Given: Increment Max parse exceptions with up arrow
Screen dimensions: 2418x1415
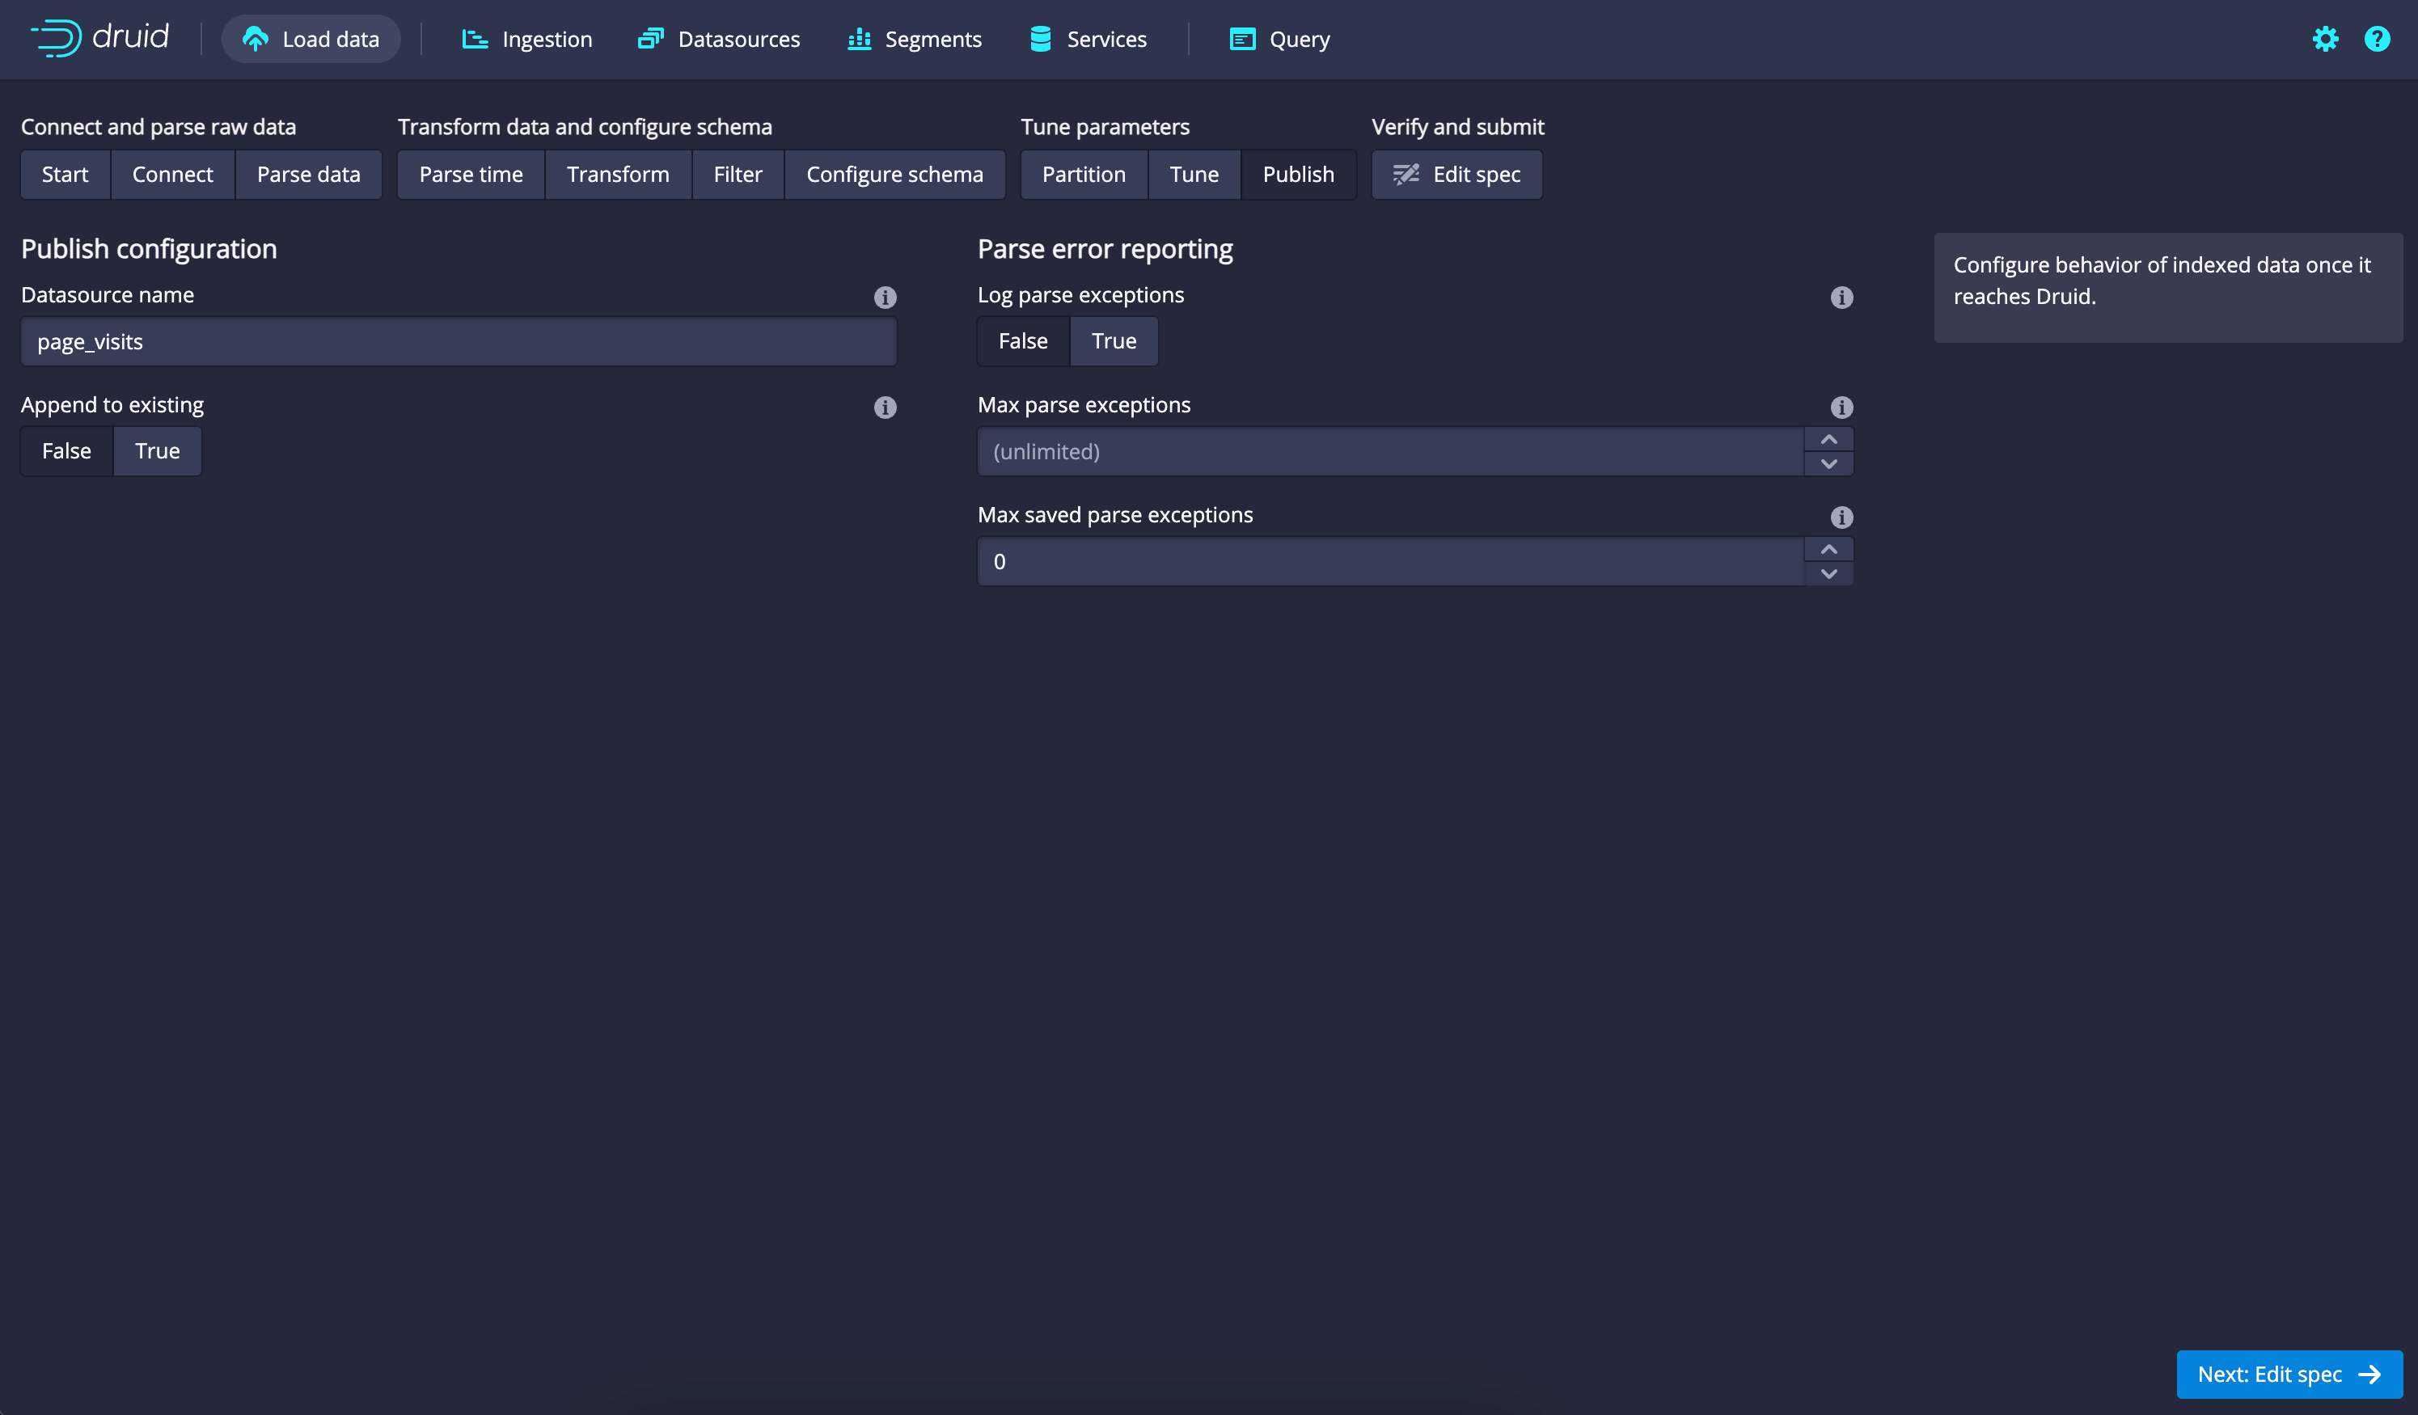Looking at the screenshot, I should pyautogui.click(x=1828, y=439).
